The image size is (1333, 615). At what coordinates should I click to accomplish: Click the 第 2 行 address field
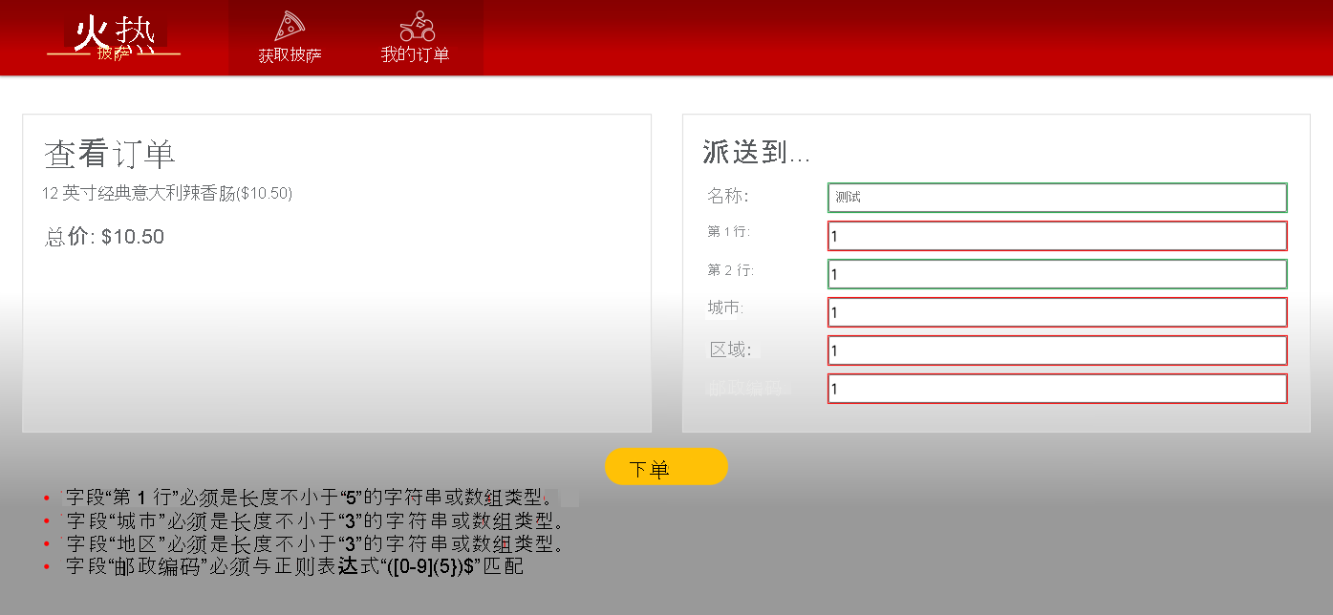(x=1056, y=272)
